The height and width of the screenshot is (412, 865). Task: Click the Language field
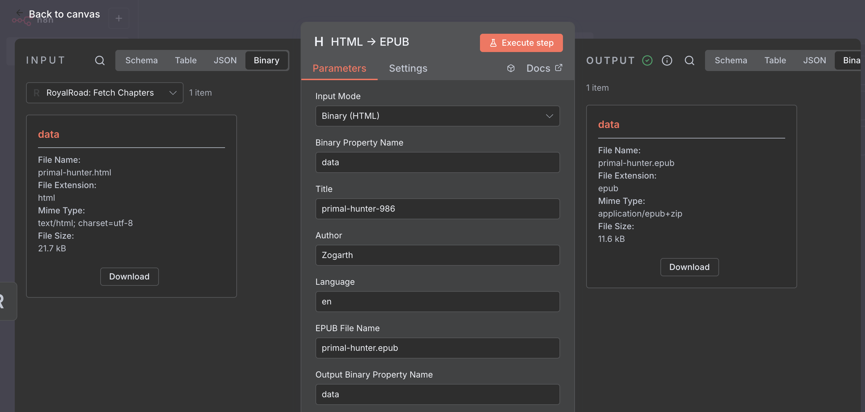pyautogui.click(x=437, y=302)
